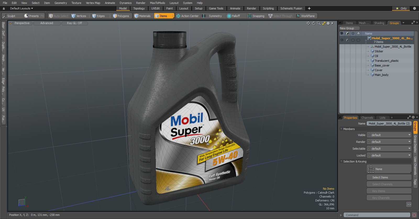Click the New Group button
This screenshot has width=419, height=219.
(349, 28)
